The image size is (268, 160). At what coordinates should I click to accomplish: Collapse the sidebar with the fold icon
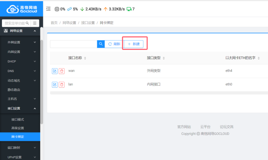48,9
